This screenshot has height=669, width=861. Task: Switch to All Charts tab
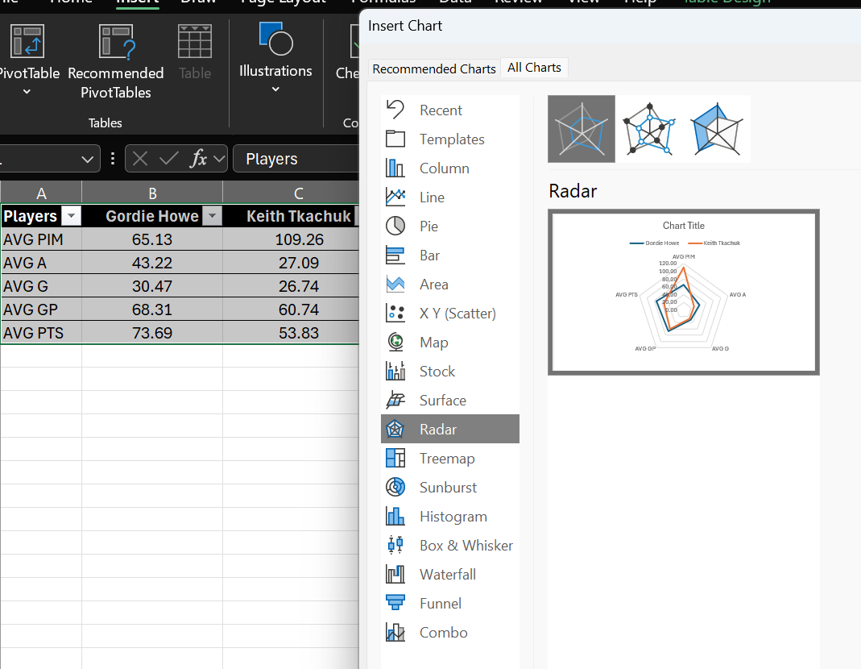[x=534, y=68]
